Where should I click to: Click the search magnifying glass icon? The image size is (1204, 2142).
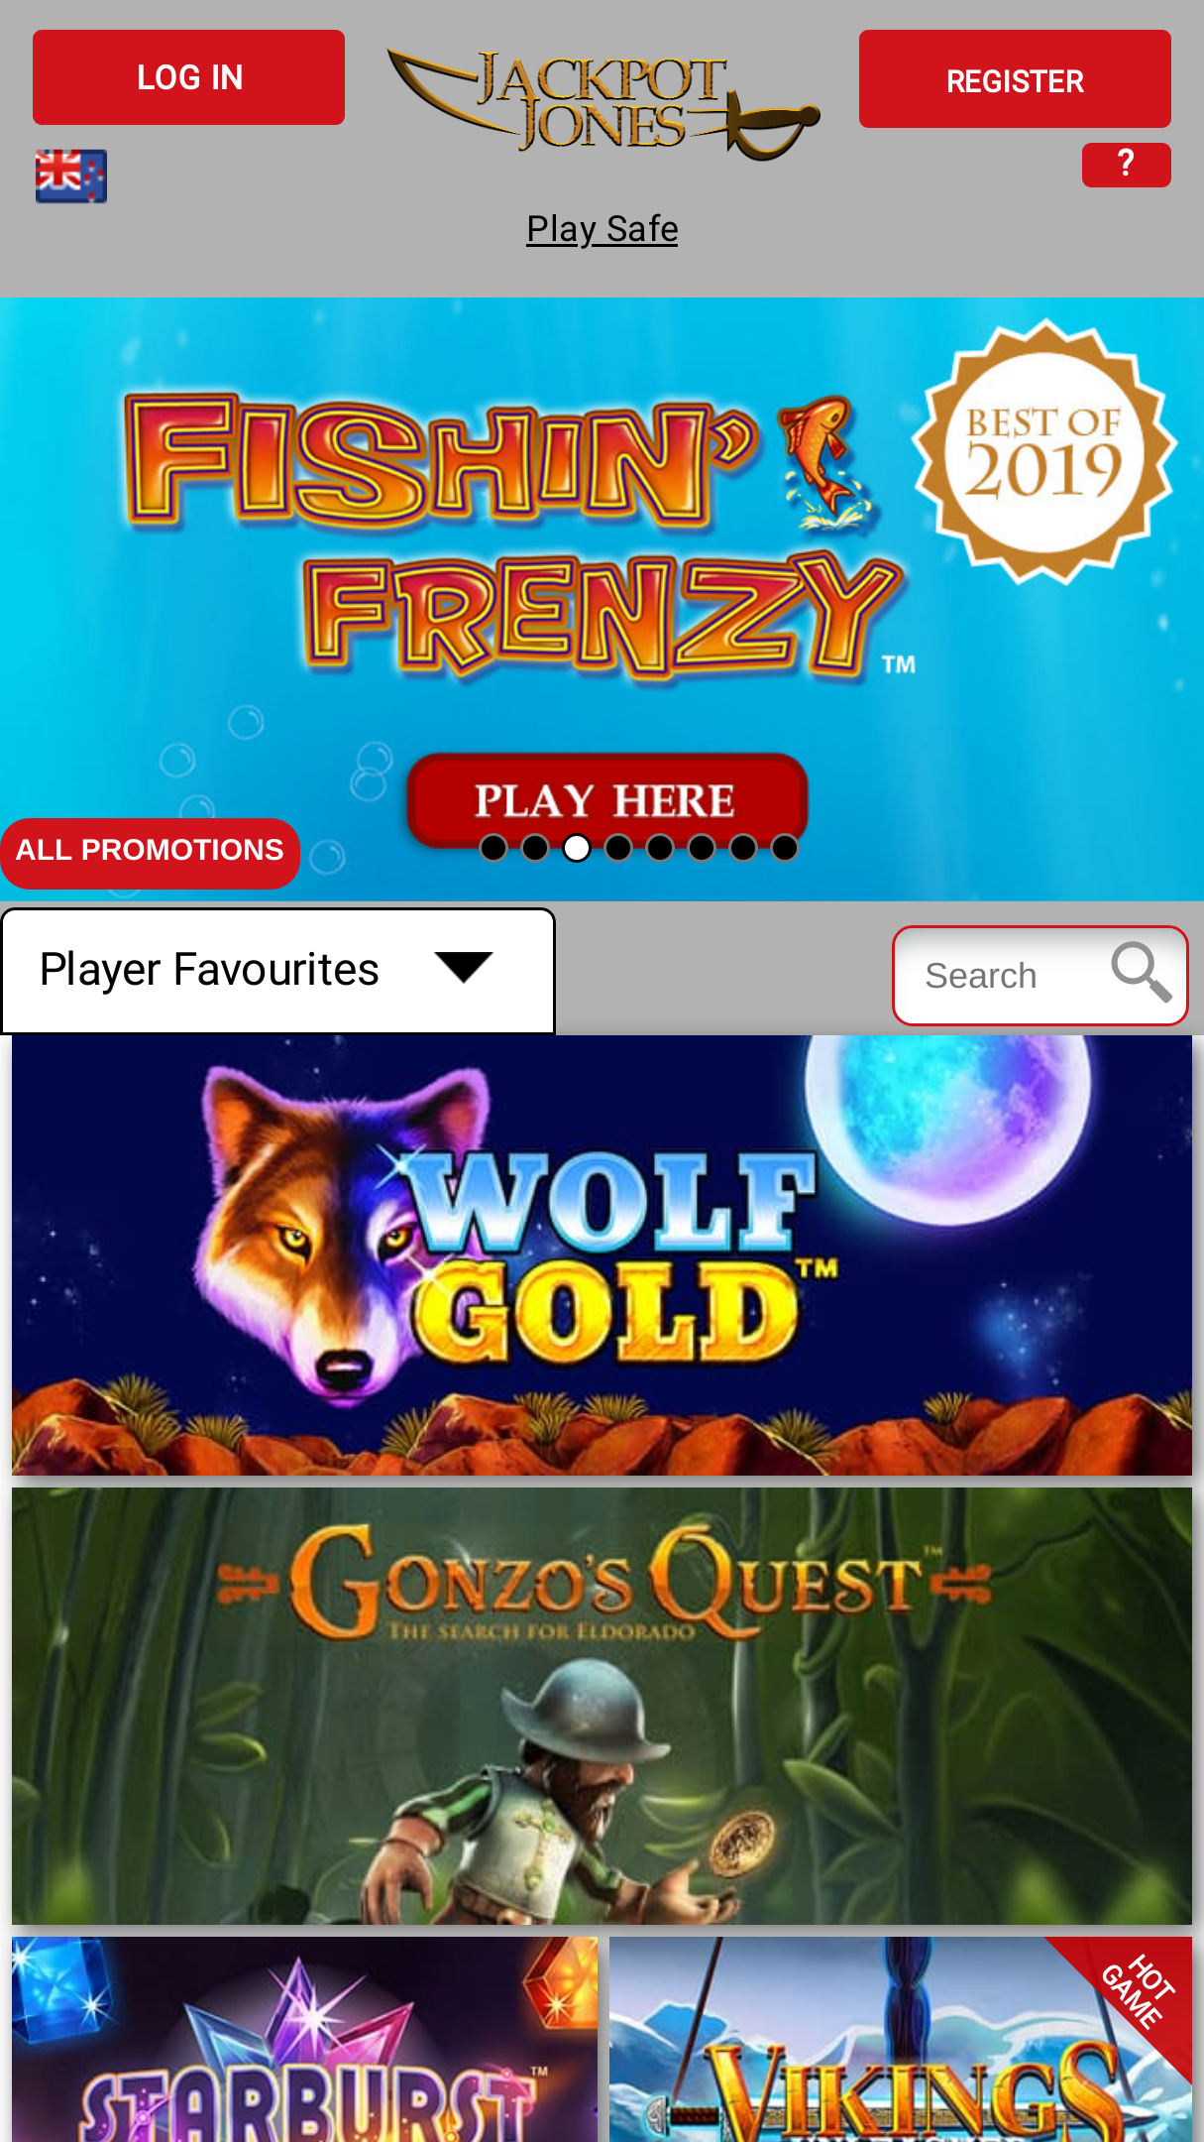1142,973
